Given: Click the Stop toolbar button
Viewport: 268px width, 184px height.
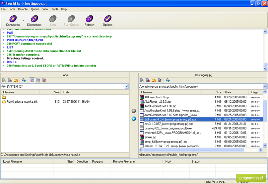Looking at the screenshot, I should [53, 21].
